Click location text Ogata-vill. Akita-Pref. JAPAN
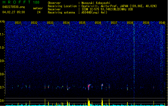This screenshot has height=106, width=168. click(x=105, y=6)
